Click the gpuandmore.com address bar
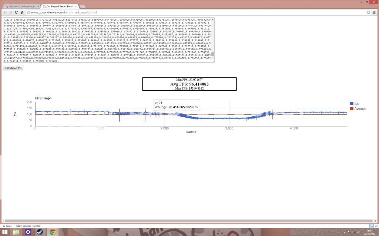The width and height of the screenshot is (379, 236). (185, 12)
